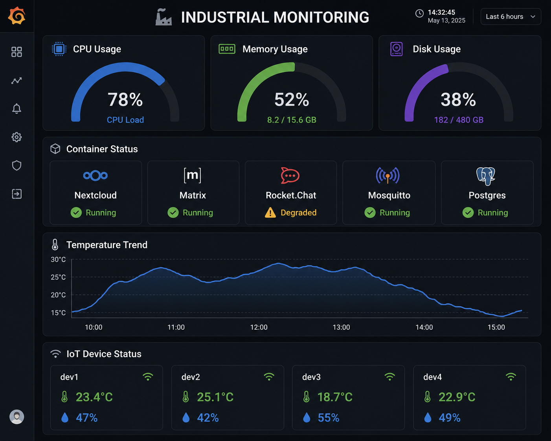Viewport: 551px width, 441px height.
Task: Select the Mosquitto container name
Action: (389, 195)
